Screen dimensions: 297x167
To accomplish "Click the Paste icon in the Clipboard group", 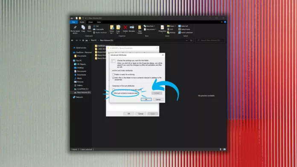I will tap(89, 28).
